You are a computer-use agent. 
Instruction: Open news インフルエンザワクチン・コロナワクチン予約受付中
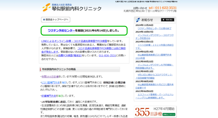click(x=154, y=37)
